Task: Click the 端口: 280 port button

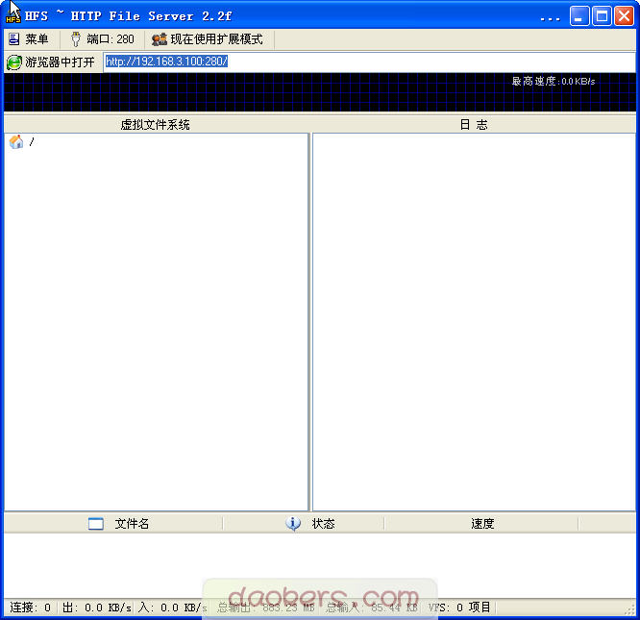Action: (103, 39)
